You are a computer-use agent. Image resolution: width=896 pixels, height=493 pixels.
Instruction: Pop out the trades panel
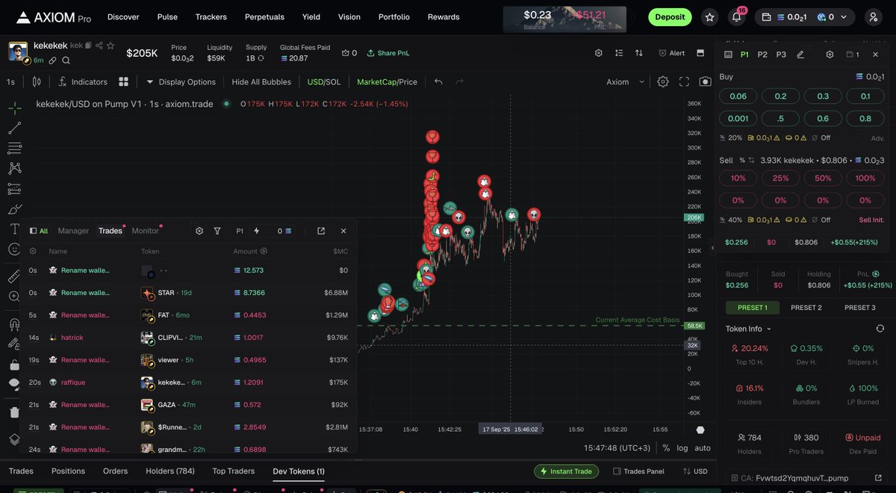(x=321, y=231)
